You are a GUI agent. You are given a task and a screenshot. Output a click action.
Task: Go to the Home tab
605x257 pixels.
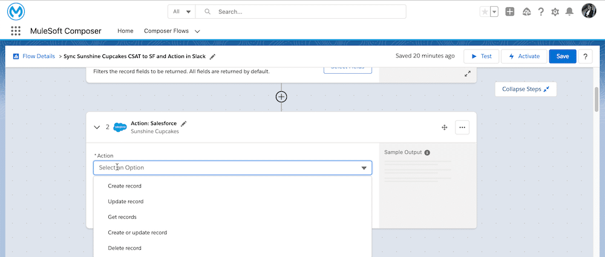tap(125, 31)
